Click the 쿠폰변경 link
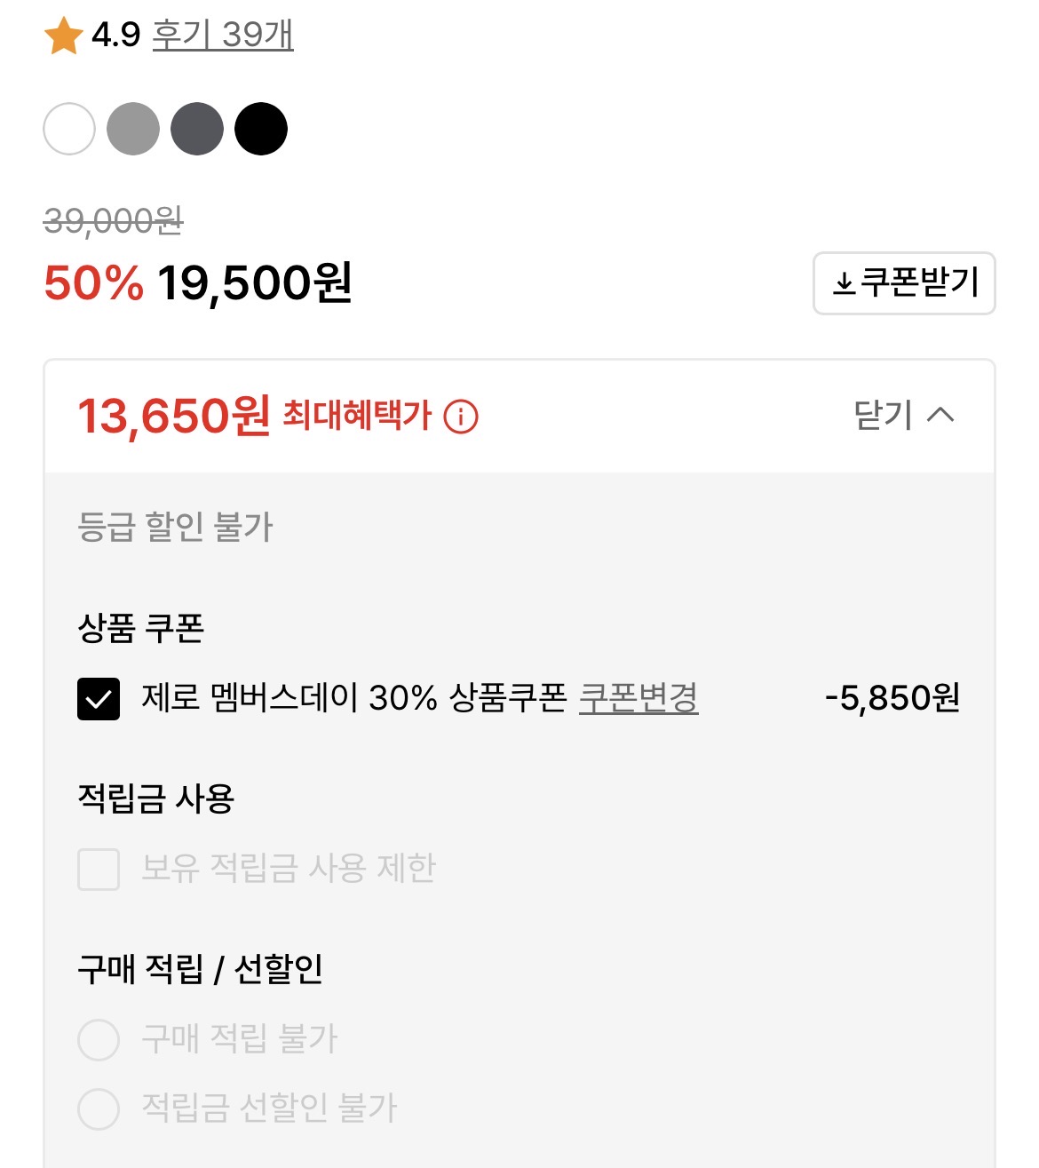This screenshot has height=1168, width=1039. click(638, 697)
